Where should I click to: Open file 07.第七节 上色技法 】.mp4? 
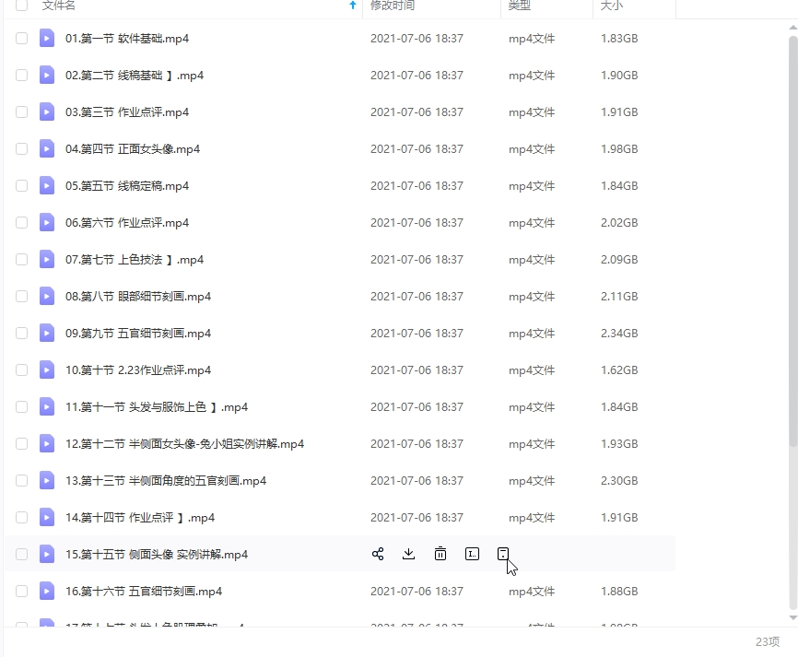pyautogui.click(x=135, y=260)
